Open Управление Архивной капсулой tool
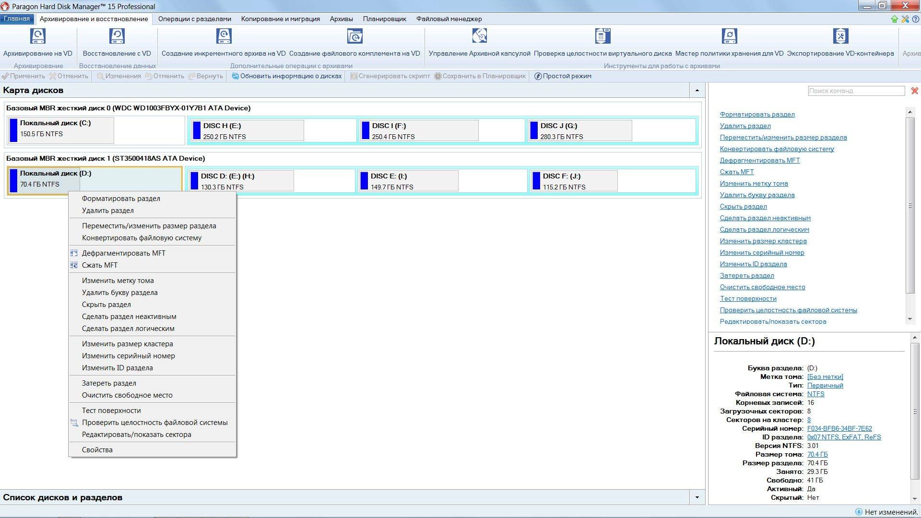 [479, 36]
